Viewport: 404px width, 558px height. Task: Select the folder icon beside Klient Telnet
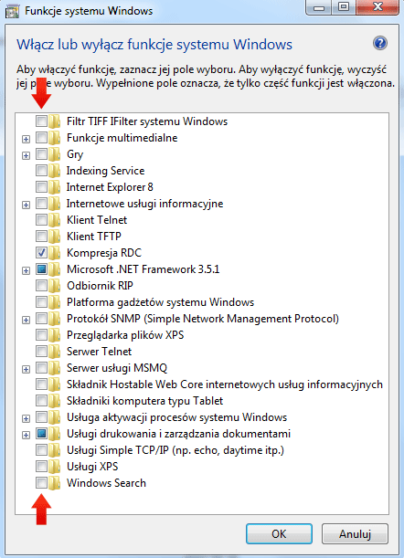(55, 220)
